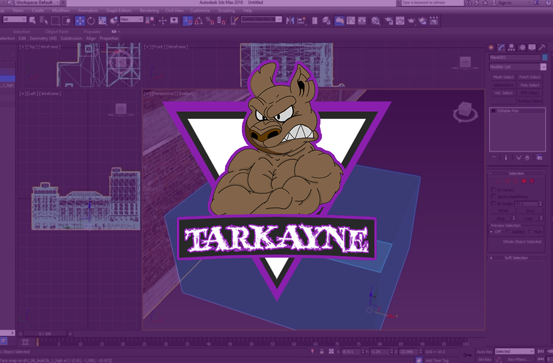Open the View reference coordinate dropdown

(132, 20)
